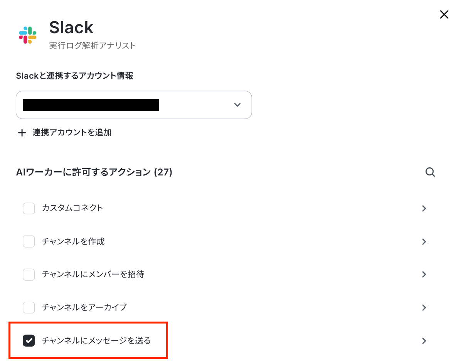
Task: Open the search icon for allowed actions
Action: click(x=430, y=172)
